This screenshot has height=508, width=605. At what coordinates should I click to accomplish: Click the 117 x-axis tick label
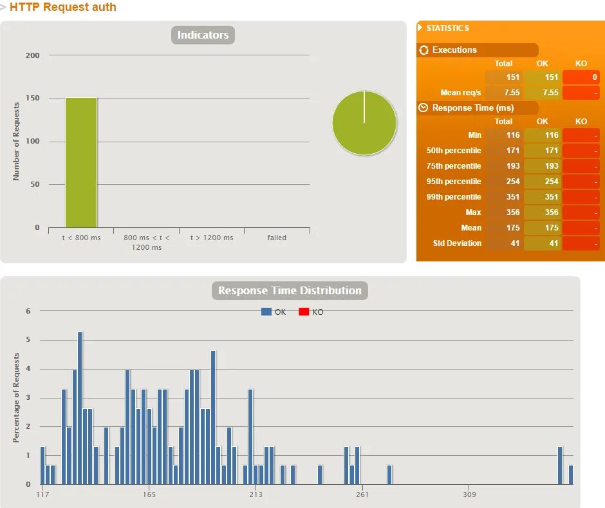pos(42,494)
